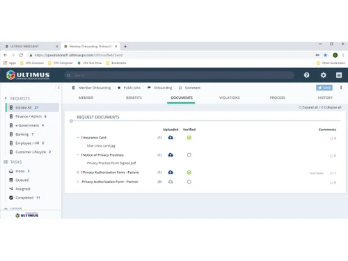This screenshot has width=348, height=261.
Task: Reload the browser page
Action: (x=21, y=55)
